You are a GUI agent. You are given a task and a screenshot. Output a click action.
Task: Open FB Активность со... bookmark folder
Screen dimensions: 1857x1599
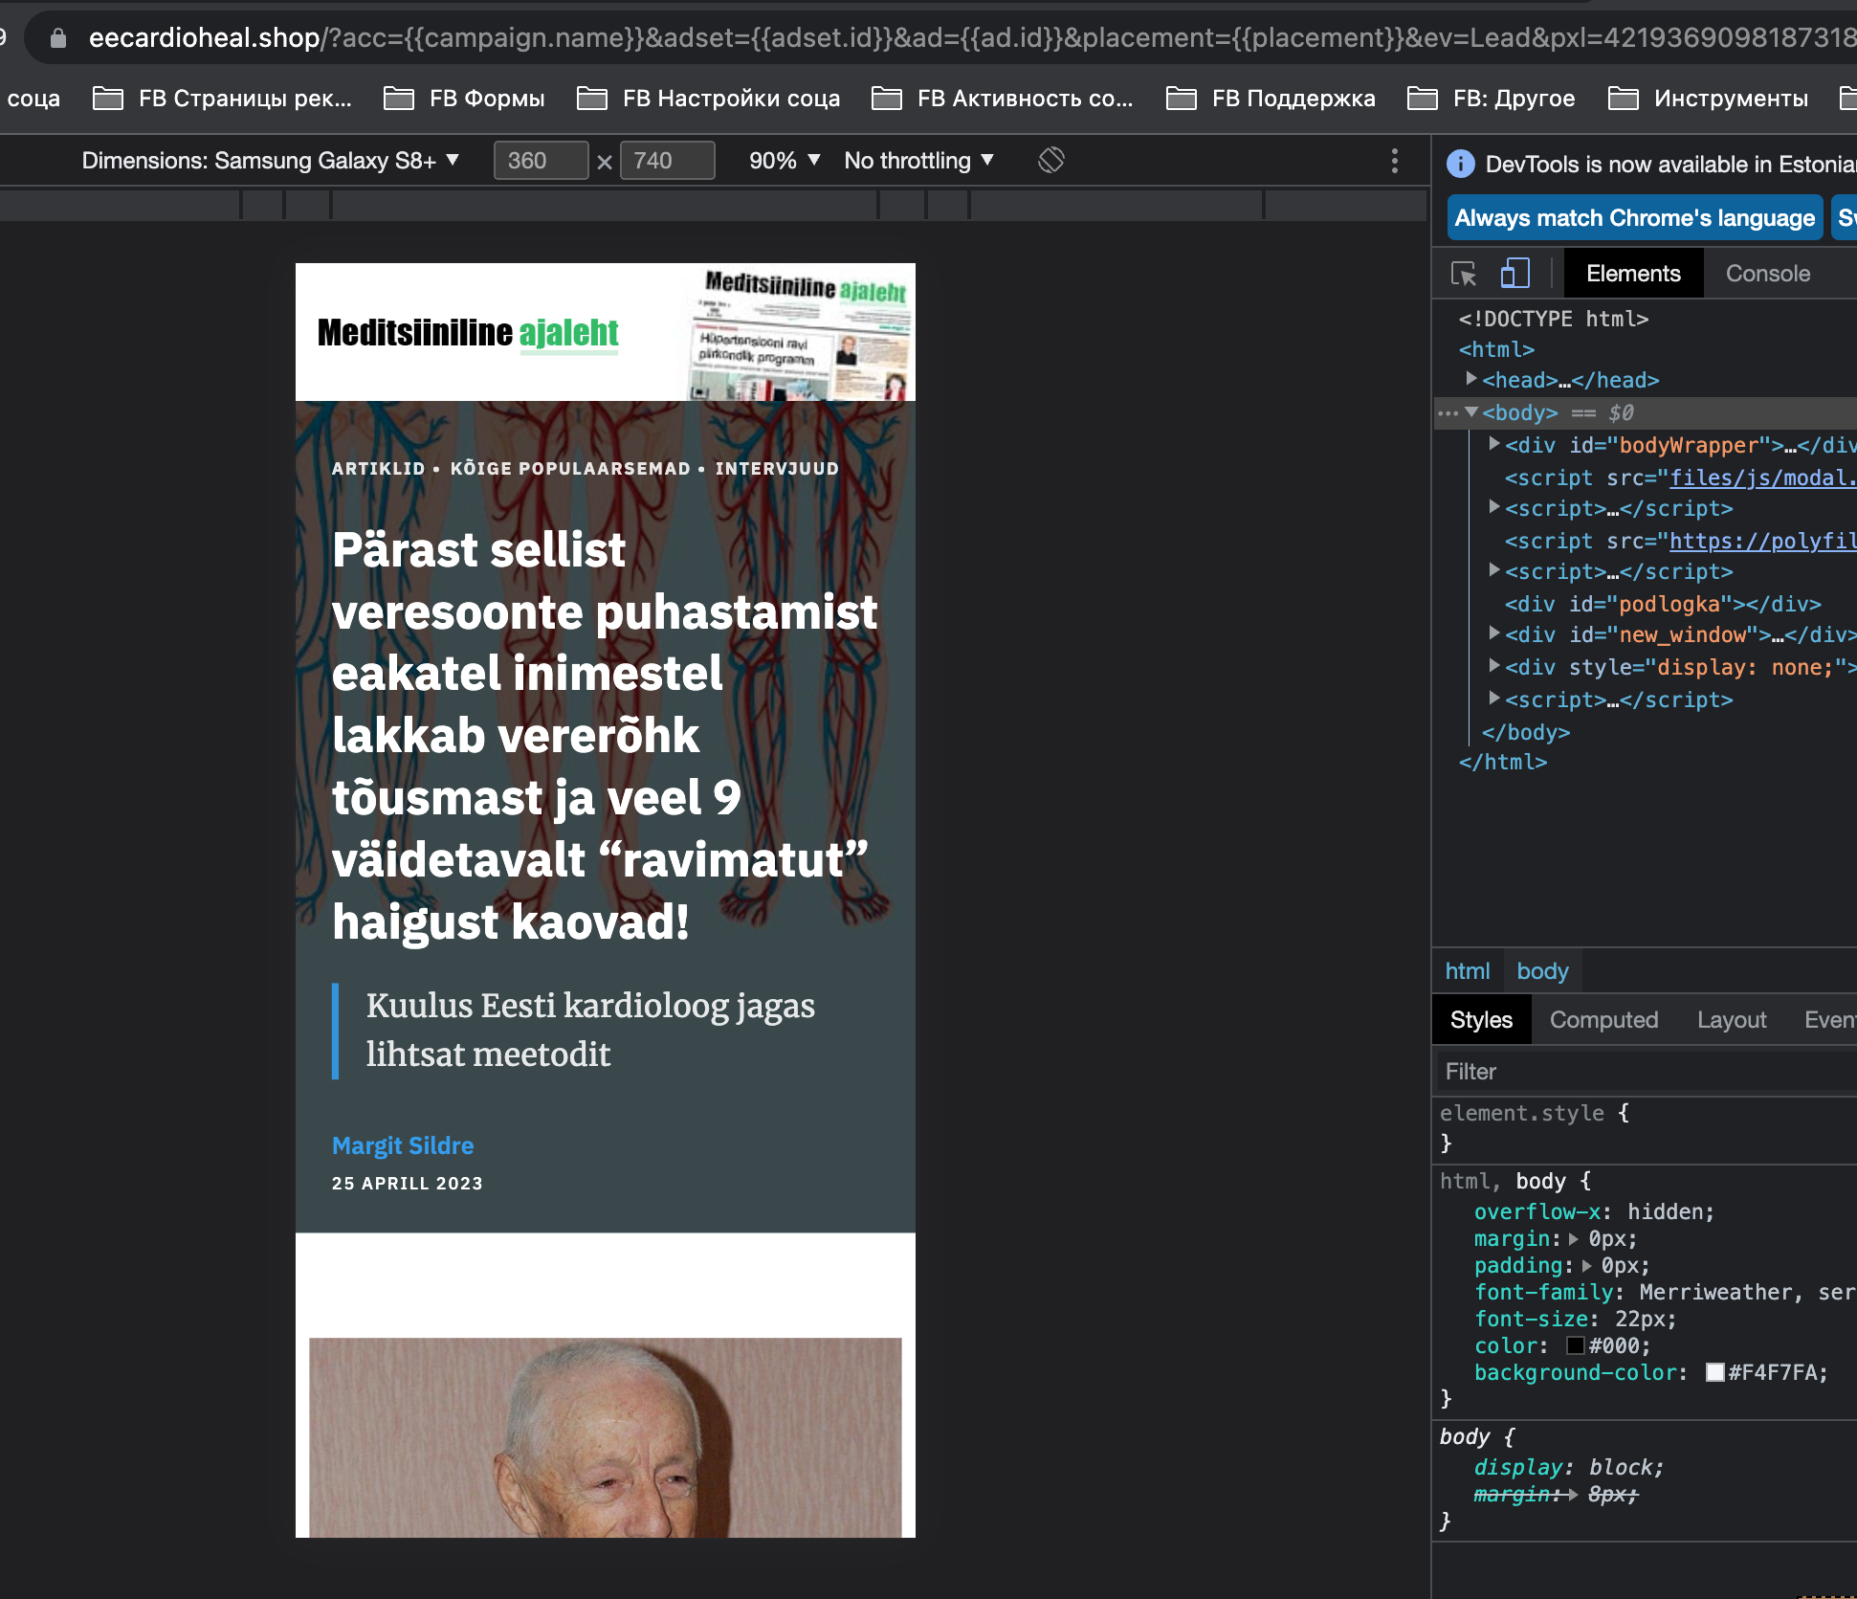click(1002, 99)
